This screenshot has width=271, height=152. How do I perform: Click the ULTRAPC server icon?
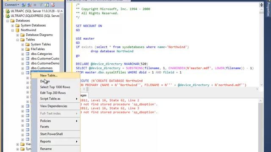pos(8,11)
